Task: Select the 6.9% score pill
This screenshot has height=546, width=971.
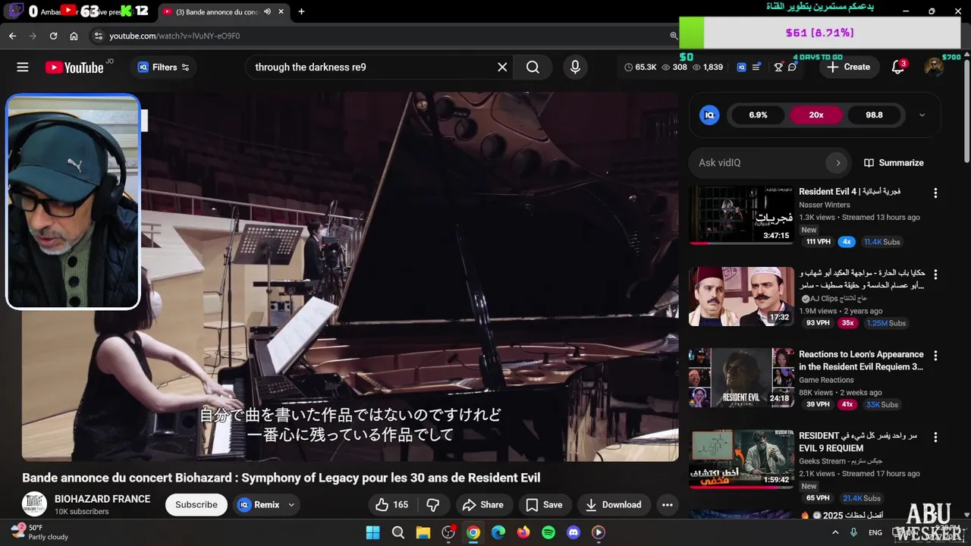Action: pos(758,115)
